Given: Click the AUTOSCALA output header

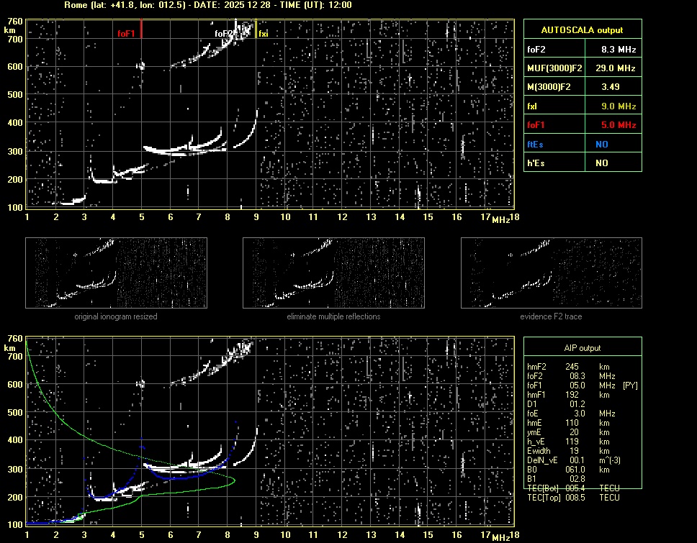Looking at the screenshot, I should pyautogui.click(x=582, y=29).
